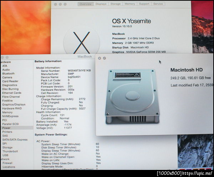Open the Storage tab
This screenshot has height=177, width=214.
click(x=116, y=4)
